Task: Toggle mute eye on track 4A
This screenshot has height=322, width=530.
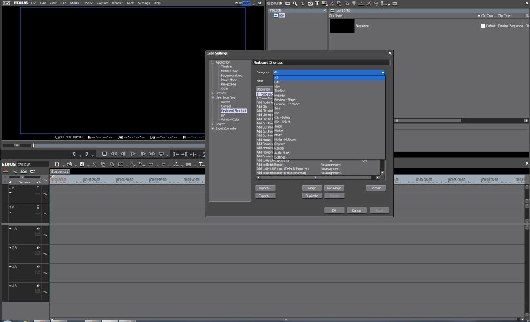Action: [38, 286]
